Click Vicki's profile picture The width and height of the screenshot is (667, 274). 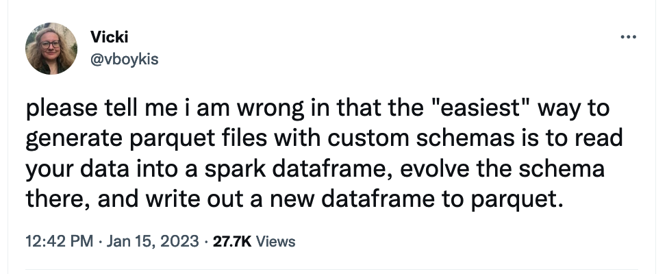point(51,48)
